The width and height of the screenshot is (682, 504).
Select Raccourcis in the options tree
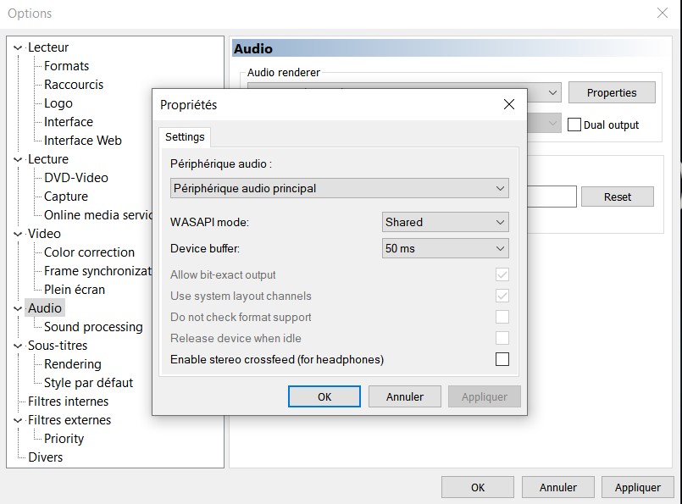(74, 85)
